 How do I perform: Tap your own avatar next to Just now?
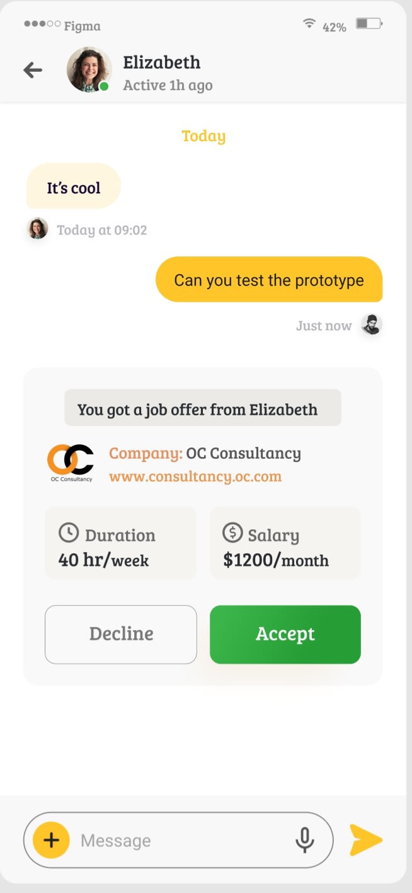pyautogui.click(x=372, y=325)
